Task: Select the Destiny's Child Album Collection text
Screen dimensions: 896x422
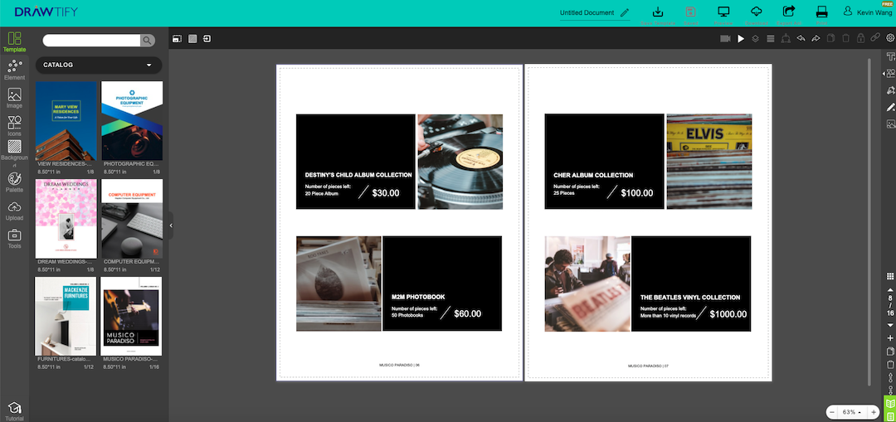Action: pyautogui.click(x=358, y=175)
